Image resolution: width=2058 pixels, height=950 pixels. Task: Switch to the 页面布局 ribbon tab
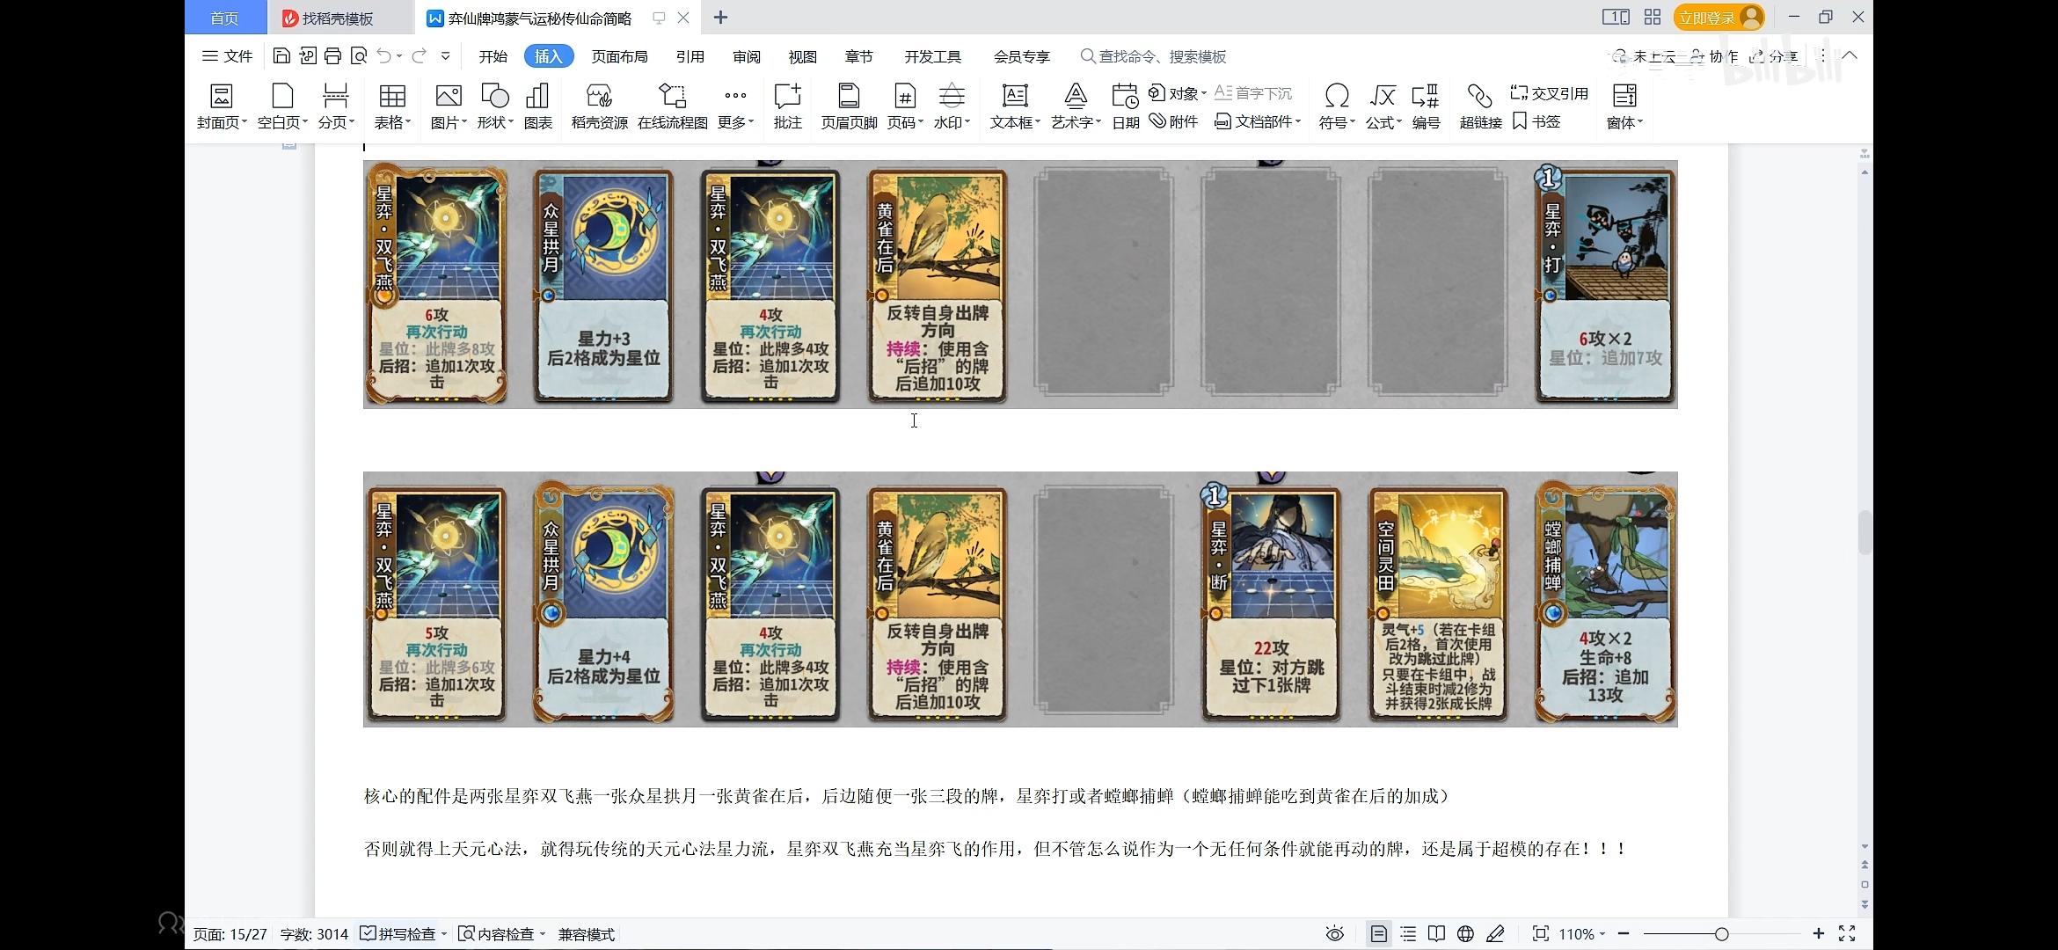tap(619, 56)
